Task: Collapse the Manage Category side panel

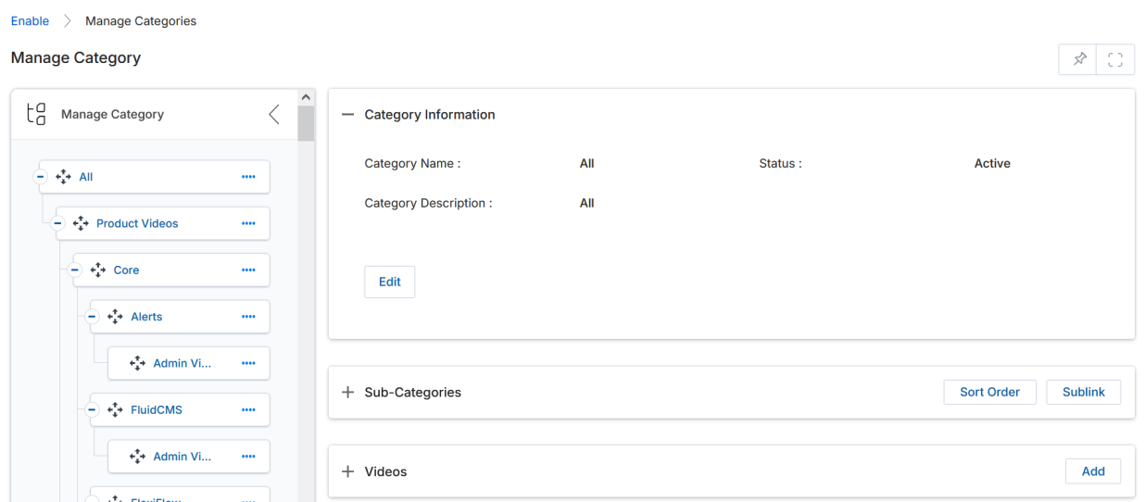Action: click(274, 114)
